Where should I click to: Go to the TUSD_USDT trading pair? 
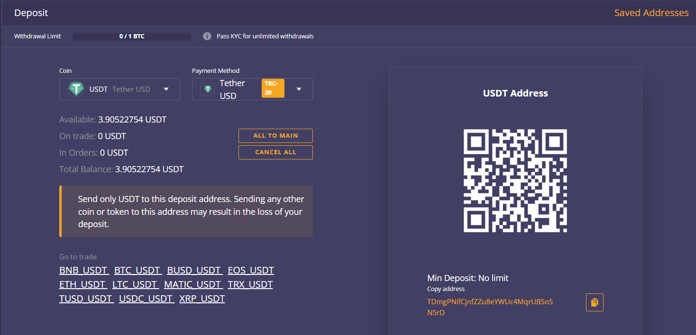(x=87, y=299)
